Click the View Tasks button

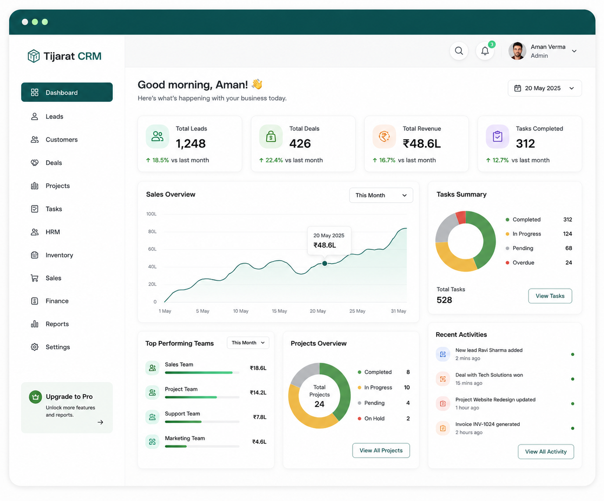point(550,296)
